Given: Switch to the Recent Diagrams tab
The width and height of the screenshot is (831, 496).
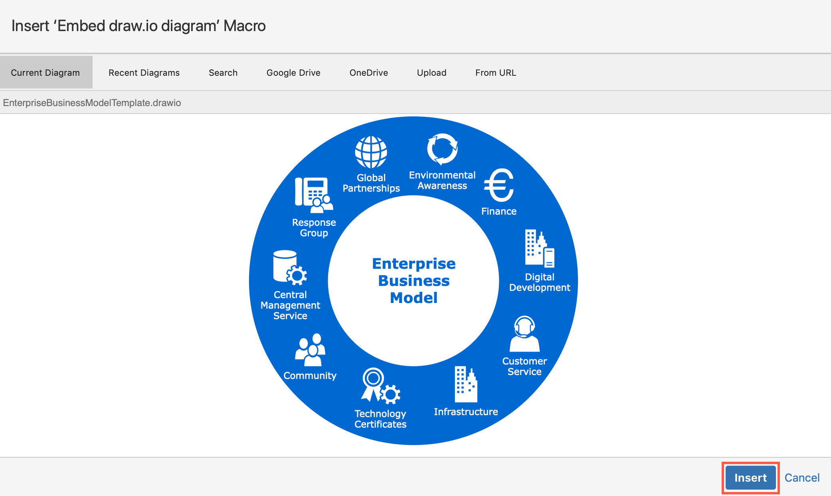Looking at the screenshot, I should point(144,72).
